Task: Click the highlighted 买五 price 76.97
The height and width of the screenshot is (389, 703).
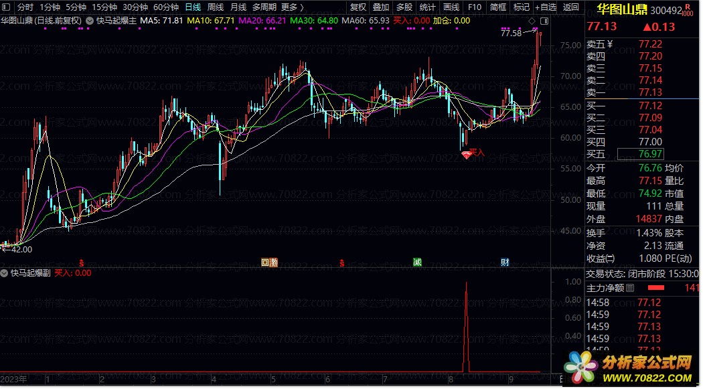Action: (640, 154)
